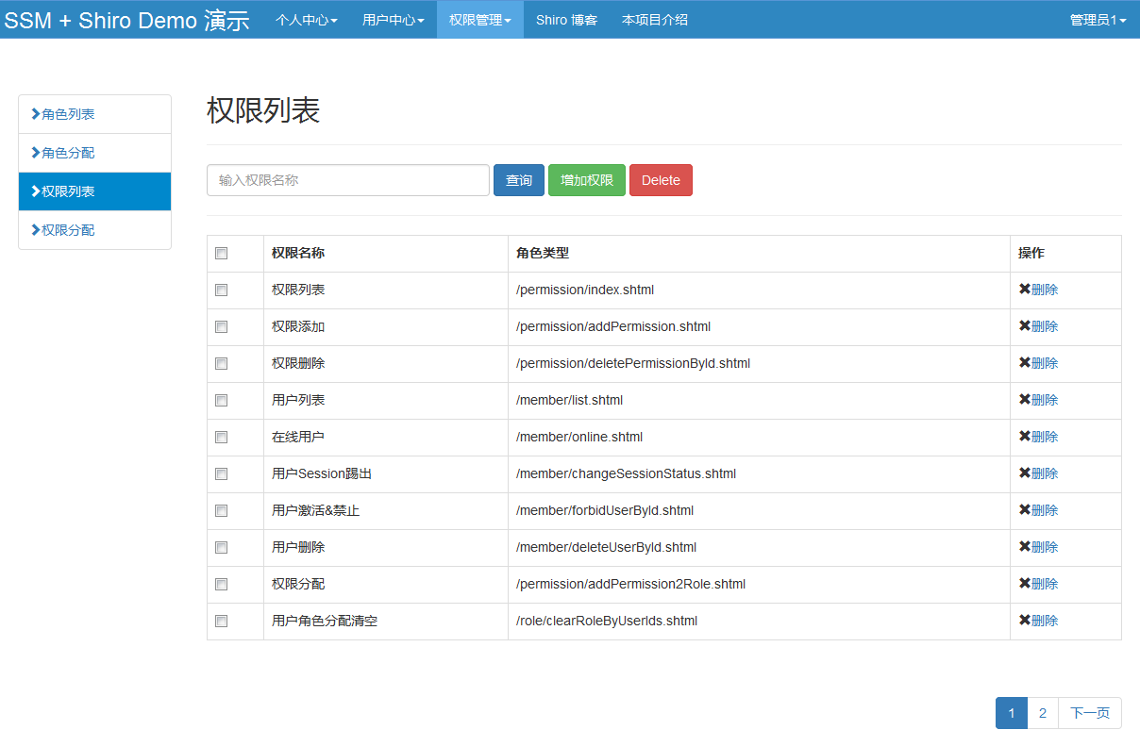Click the ✖ delete icon on 在线用户 row

tap(1025, 436)
